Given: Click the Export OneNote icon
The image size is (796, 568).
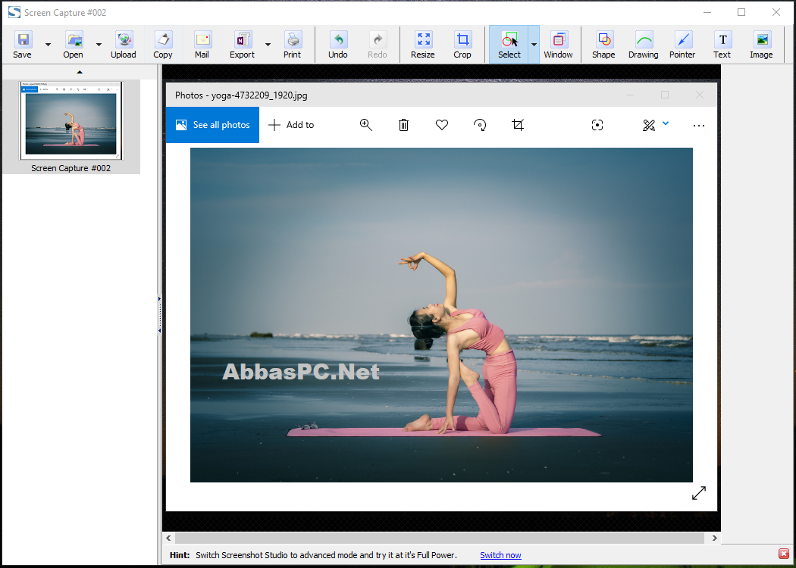Looking at the screenshot, I should pos(243,39).
